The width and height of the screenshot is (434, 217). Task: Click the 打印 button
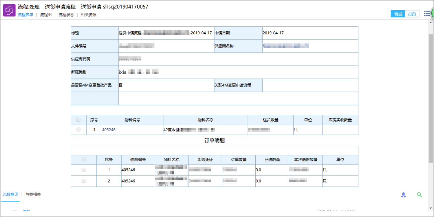tap(412, 14)
